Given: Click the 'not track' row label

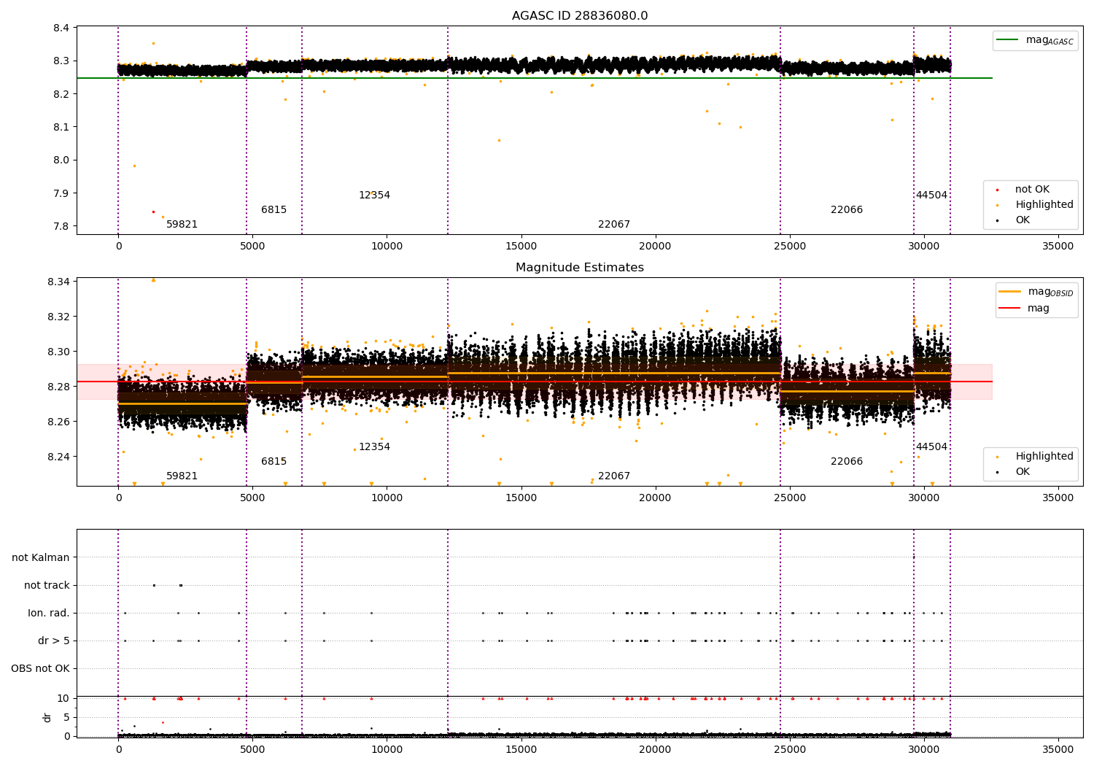Looking at the screenshot, I should 47,586.
